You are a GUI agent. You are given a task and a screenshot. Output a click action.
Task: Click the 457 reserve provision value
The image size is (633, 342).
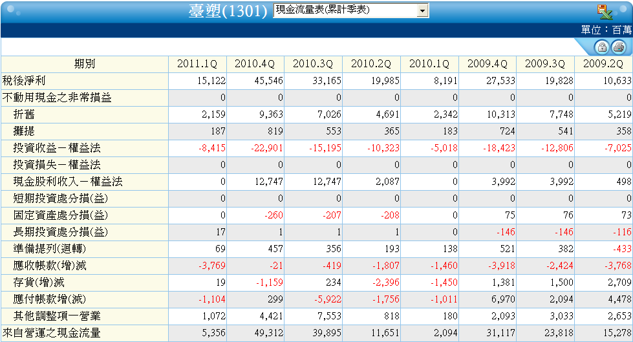[x=275, y=249]
